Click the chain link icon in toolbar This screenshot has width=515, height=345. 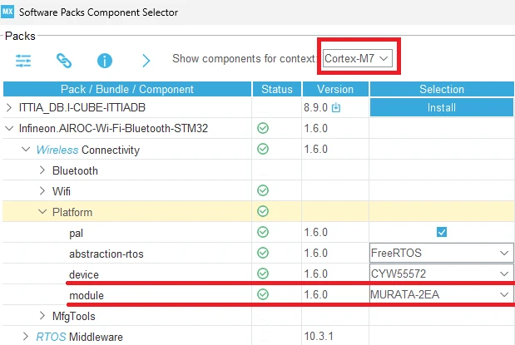[x=64, y=60]
